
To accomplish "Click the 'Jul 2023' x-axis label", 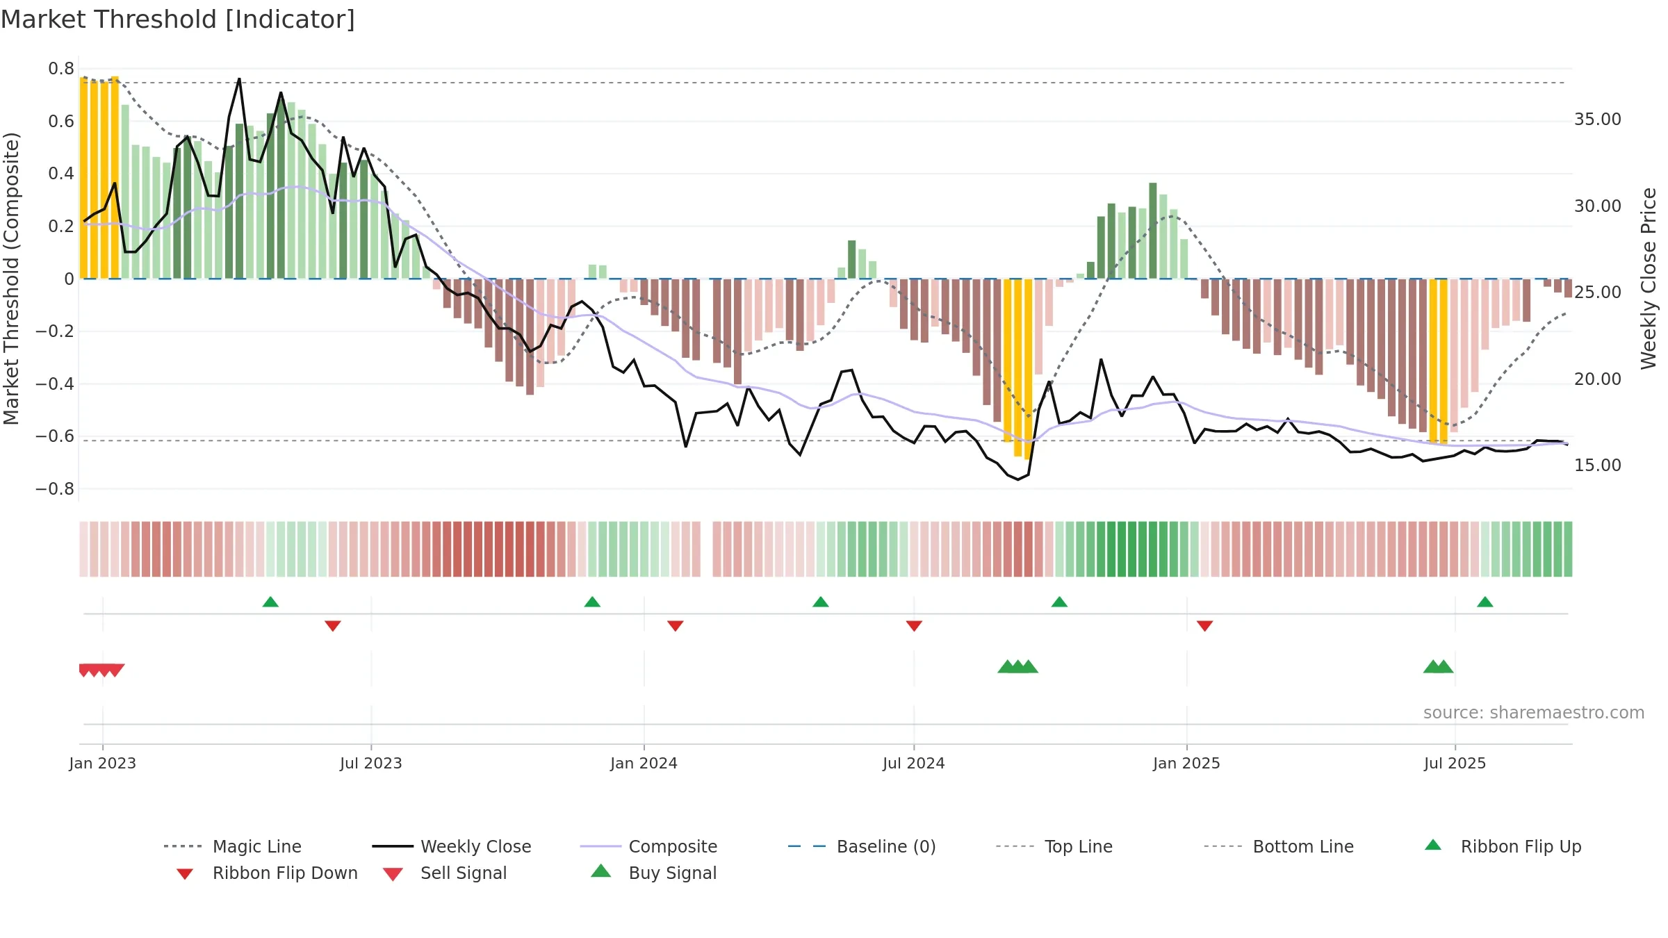I will [x=371, y=763].
